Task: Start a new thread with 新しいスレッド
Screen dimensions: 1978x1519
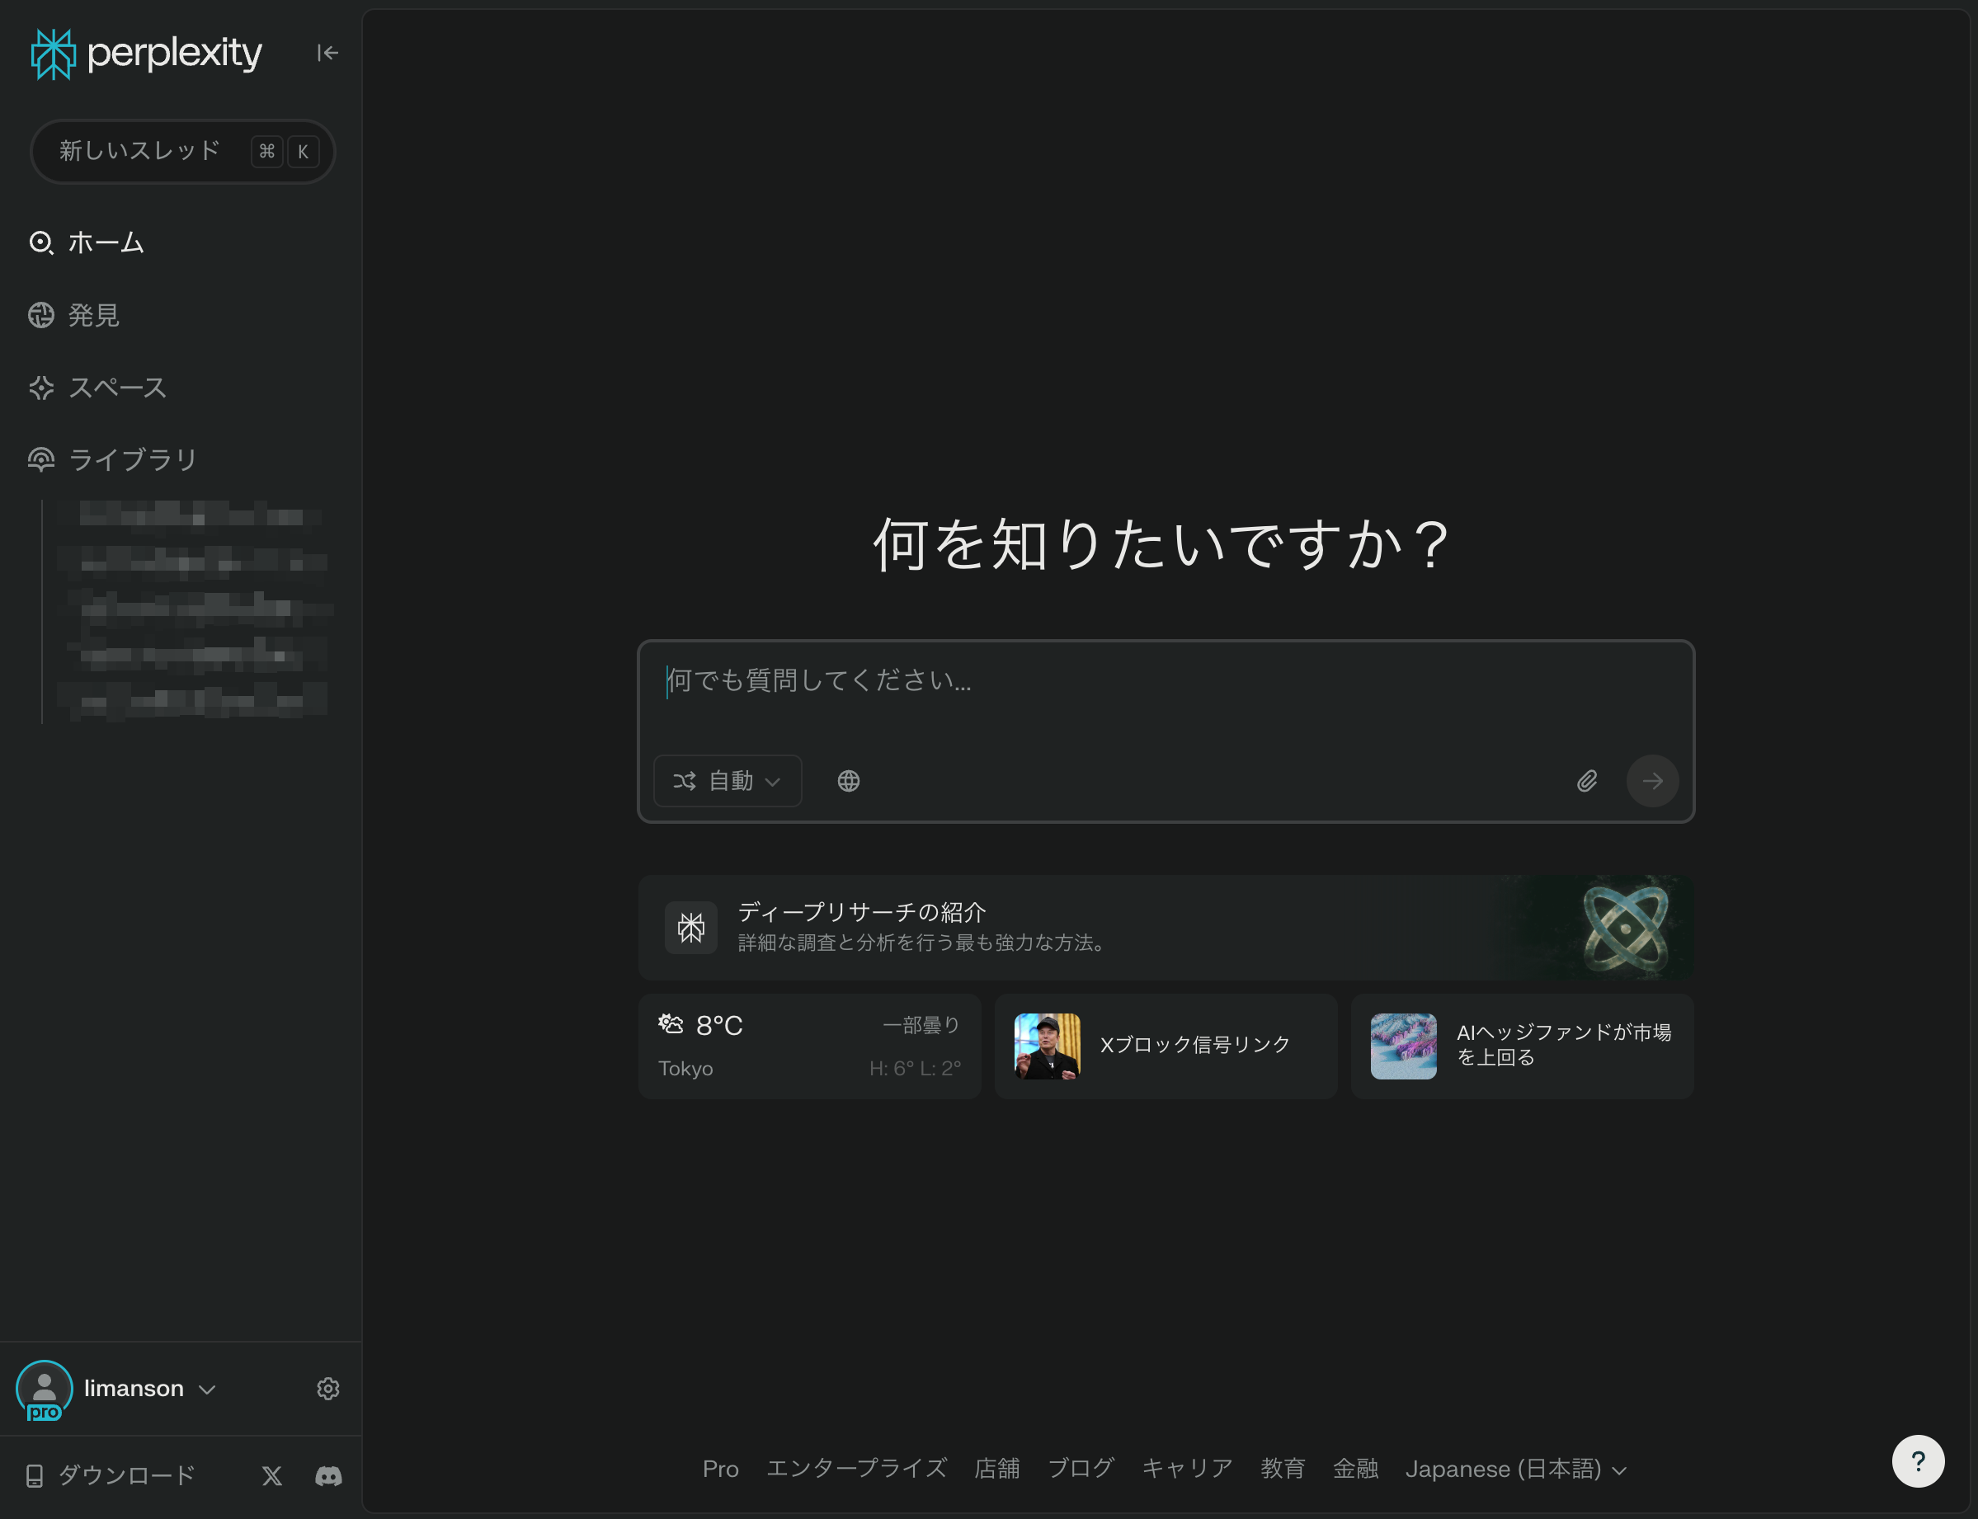Action: [x=182, y=151]
